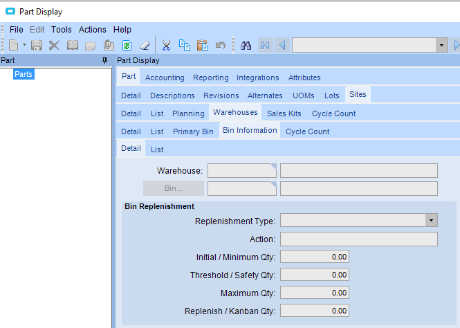
Task: Select the top-level Part tab
Action: click(x=129, y=77)
